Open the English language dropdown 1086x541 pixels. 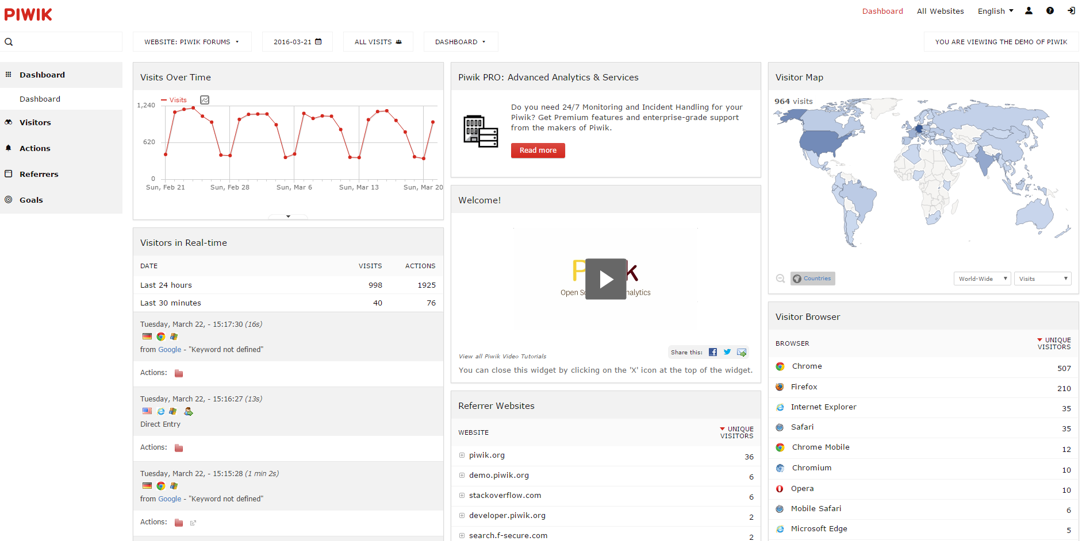pos(995,11)
